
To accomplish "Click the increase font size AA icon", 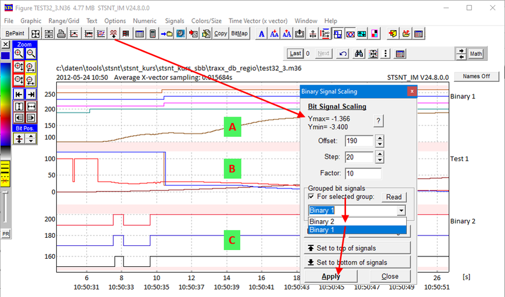I will coord(287,34).
